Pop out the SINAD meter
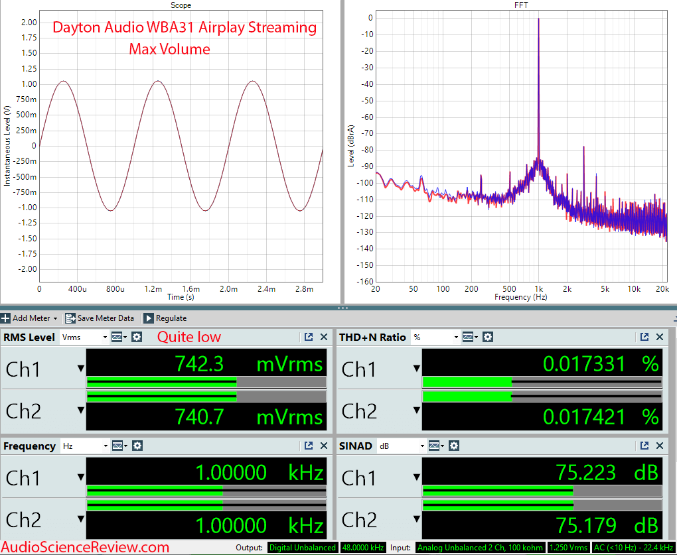Screen dimensions: 677x555 644,446
